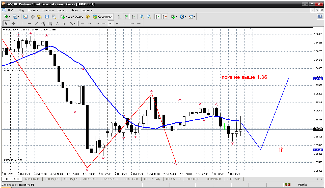Open the New Chart dropdown arrow
This screenshot has height=188, width=325.
point(10,17)
